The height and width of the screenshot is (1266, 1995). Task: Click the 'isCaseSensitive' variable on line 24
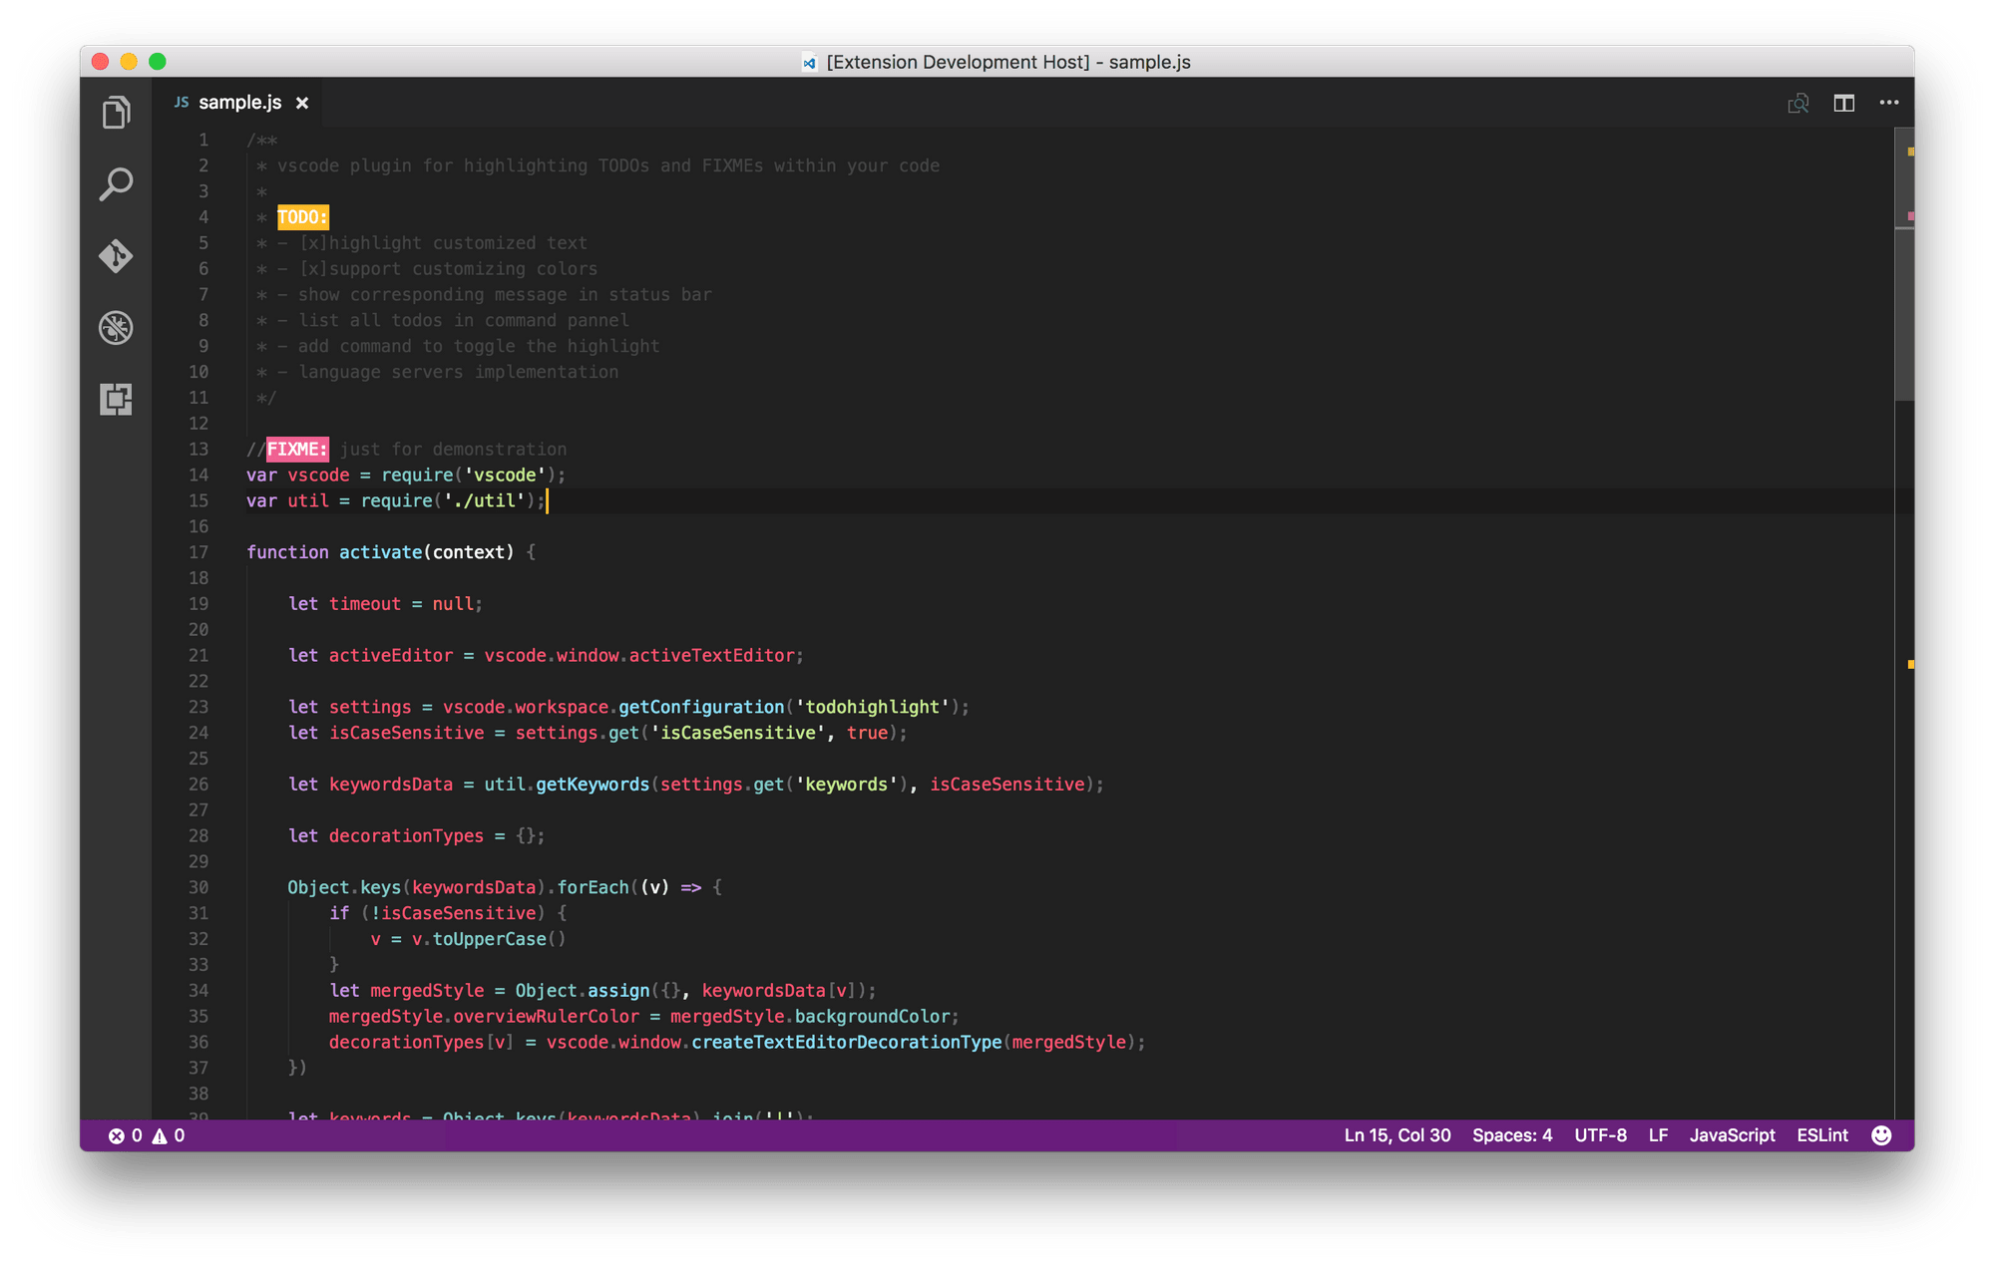click(x=406, y=733)
